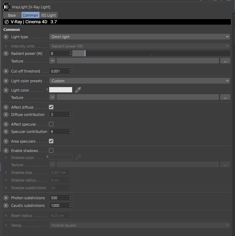Toggle keyframe dot for Area speculars
The height and width of the screenshot is (236, 235).
[x=6, y=141]
